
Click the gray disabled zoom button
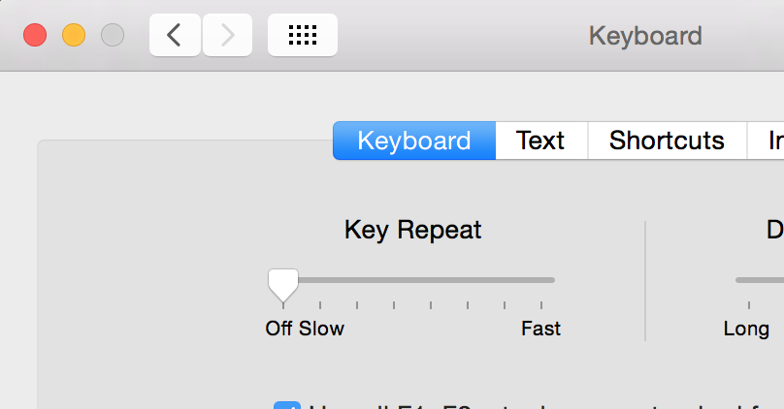point(113,36)
